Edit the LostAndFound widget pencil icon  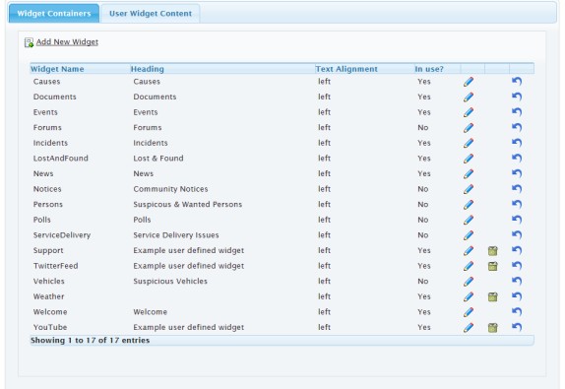coord(469,159)
